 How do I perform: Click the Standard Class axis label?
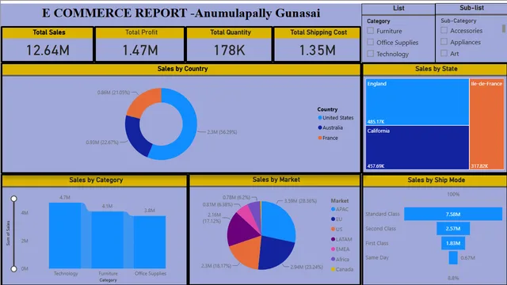(x=383, y=214)
